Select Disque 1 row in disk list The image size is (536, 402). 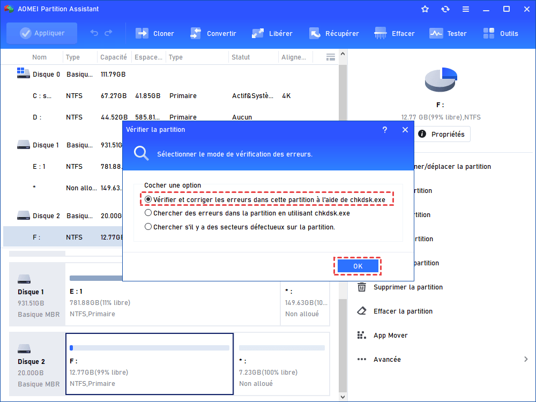click(x=46, y=145)
